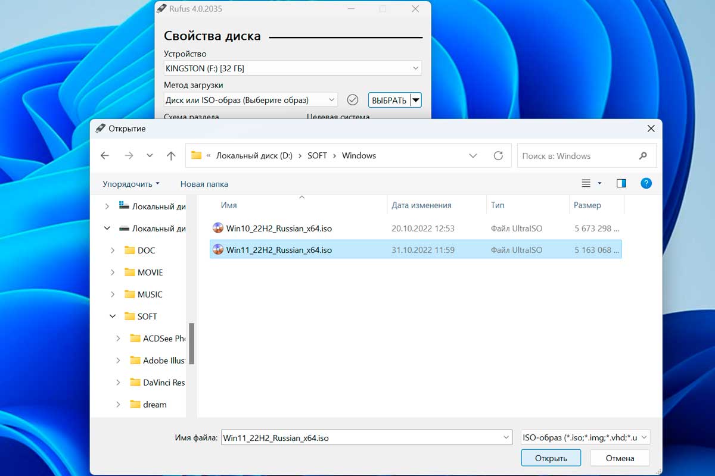Select Win10_22H2_Russian_x64.iso file

coord(416,228)
